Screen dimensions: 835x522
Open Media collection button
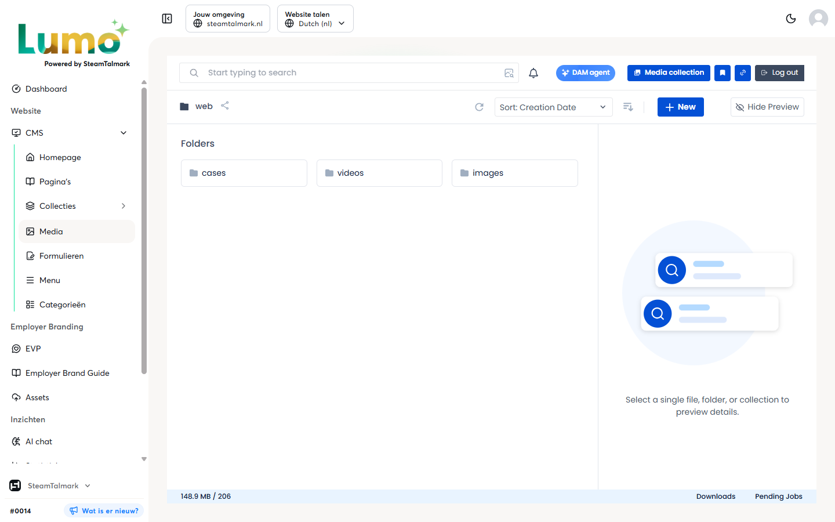tap(669, 73)
